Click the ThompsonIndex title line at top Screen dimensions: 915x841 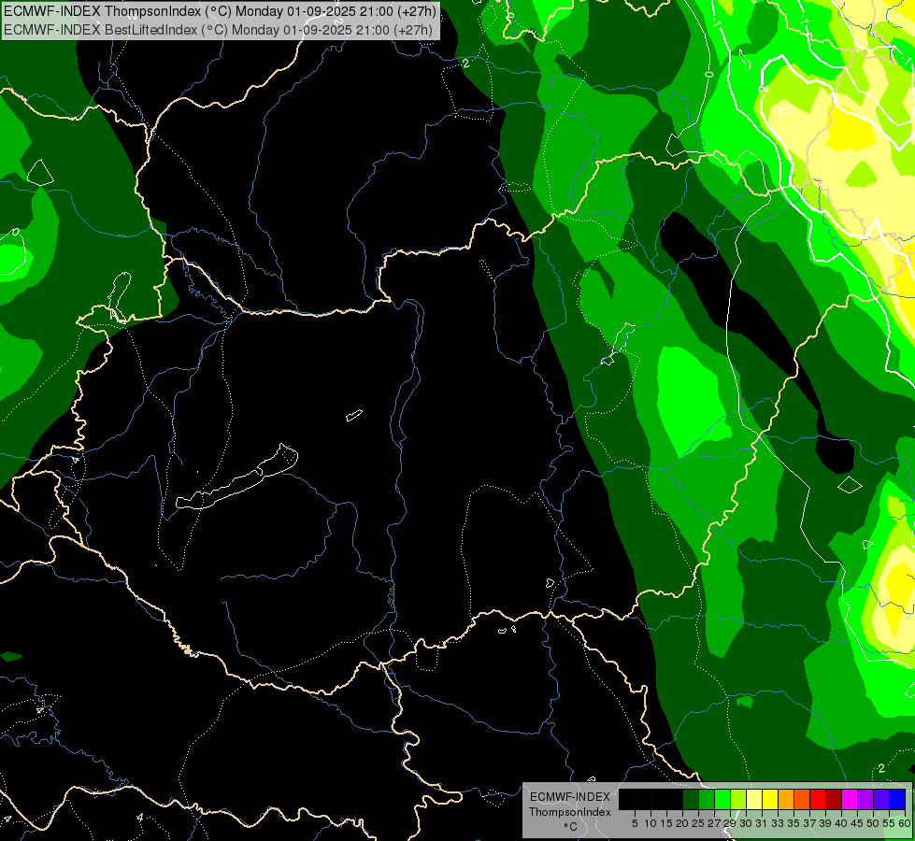220,11
